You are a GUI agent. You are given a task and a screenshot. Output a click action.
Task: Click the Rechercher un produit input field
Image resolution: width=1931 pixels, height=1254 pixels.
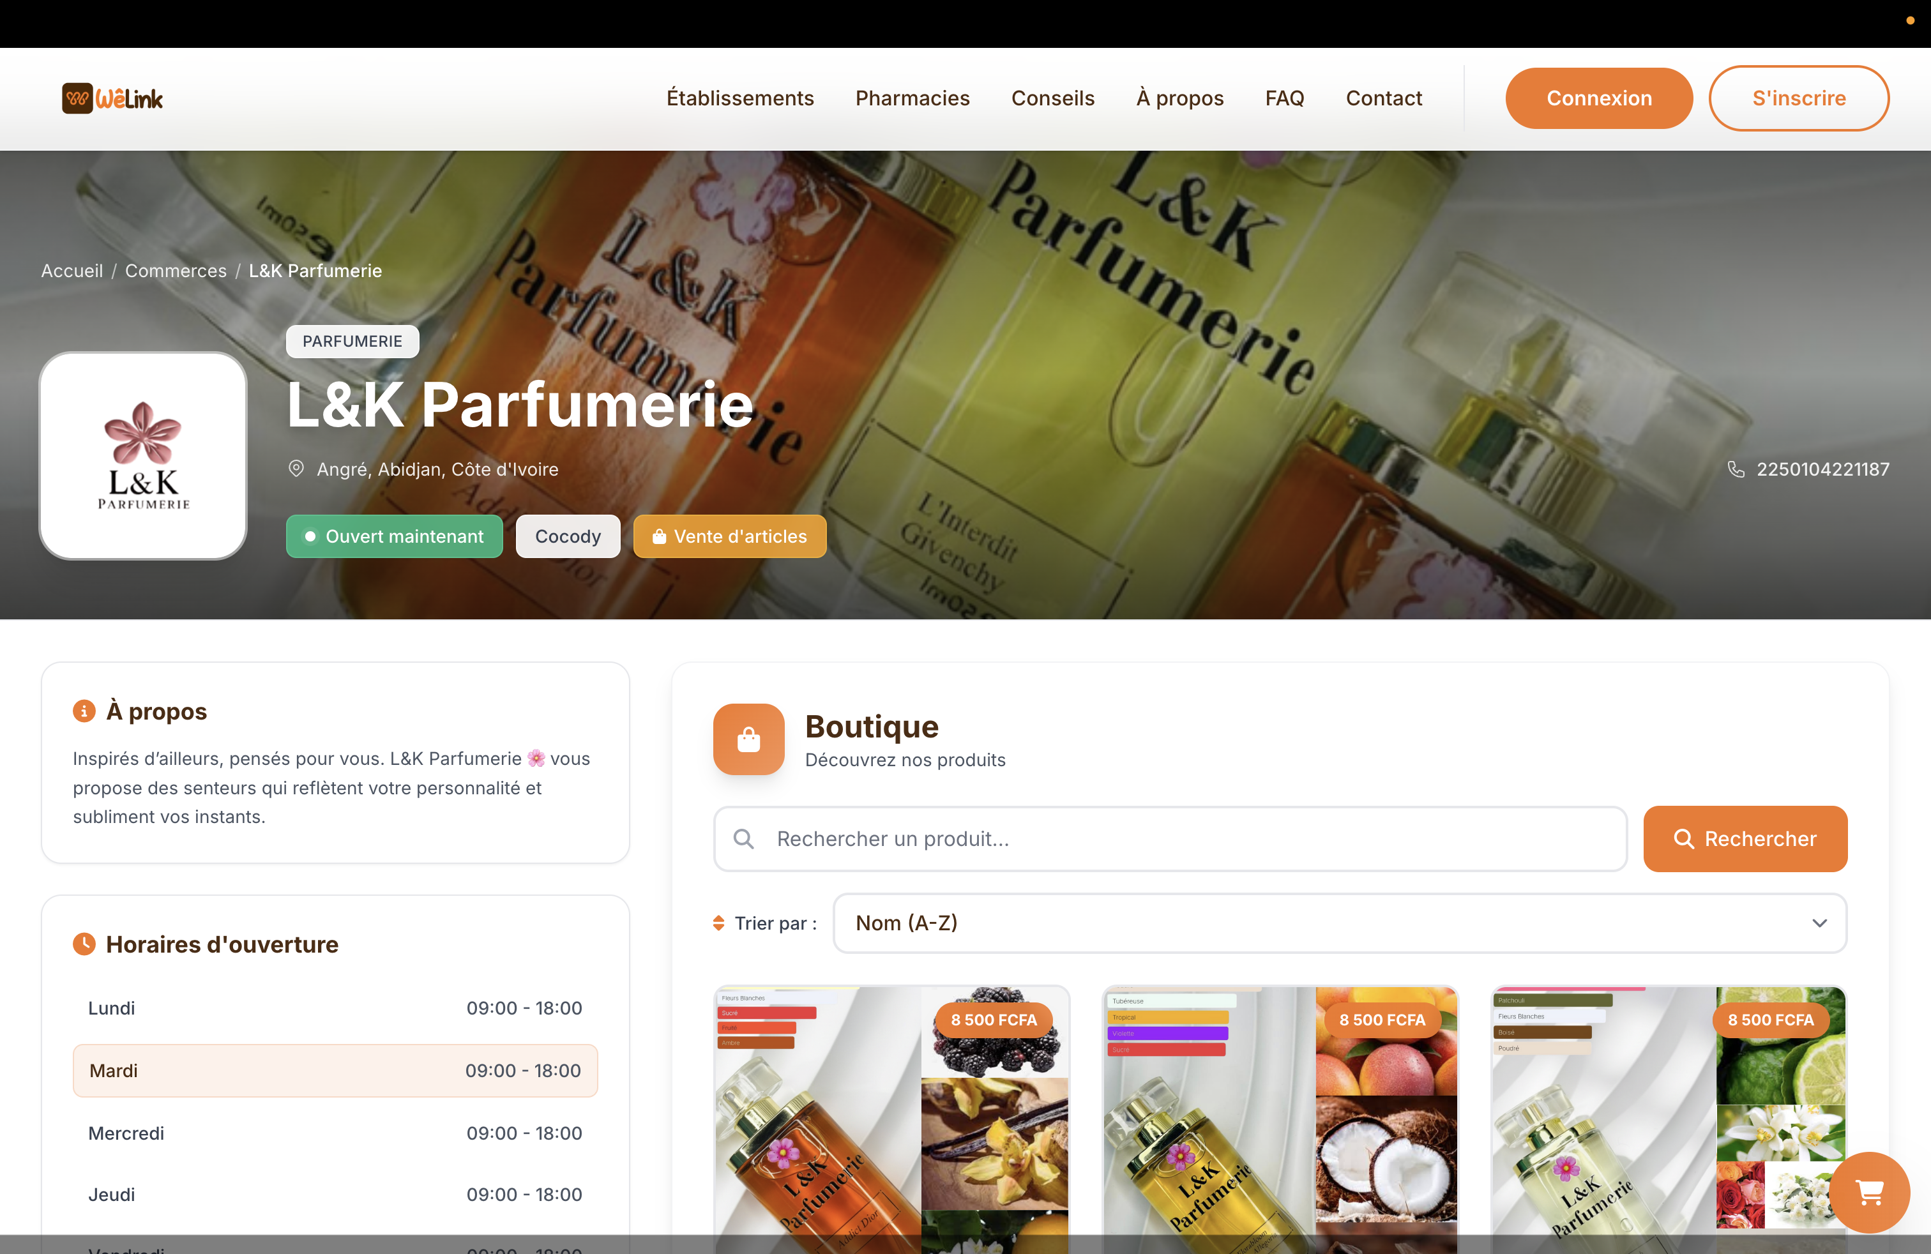coord(1170,839)
